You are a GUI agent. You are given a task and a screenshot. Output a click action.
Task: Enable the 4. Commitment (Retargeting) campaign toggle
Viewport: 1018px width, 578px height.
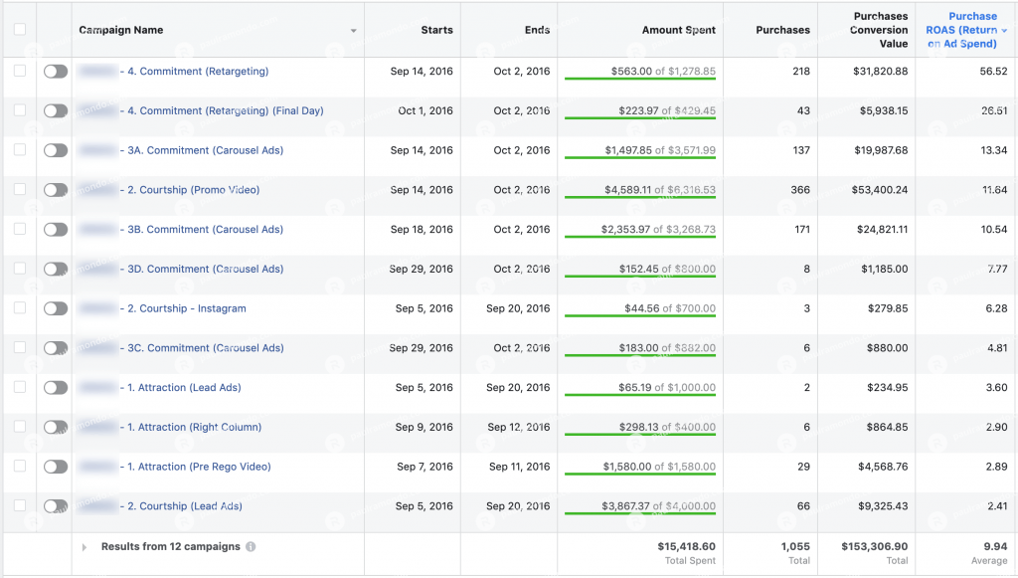click(x=56, y=72)
